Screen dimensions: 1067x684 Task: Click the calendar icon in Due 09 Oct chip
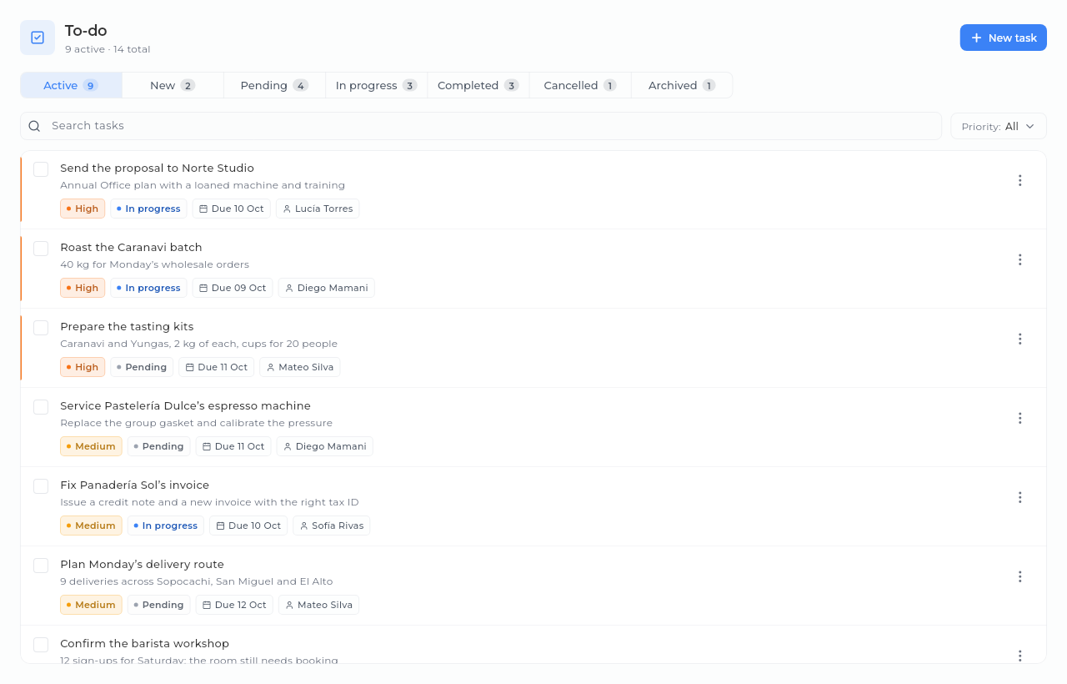pos(203,288)
